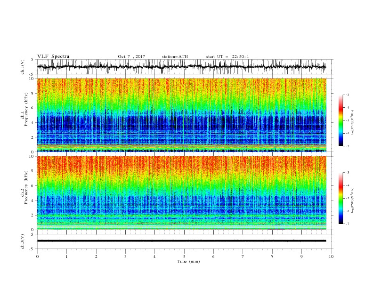
Task: Click the 'ch.1(V)' waveform axis label
Action: [23, 67]
